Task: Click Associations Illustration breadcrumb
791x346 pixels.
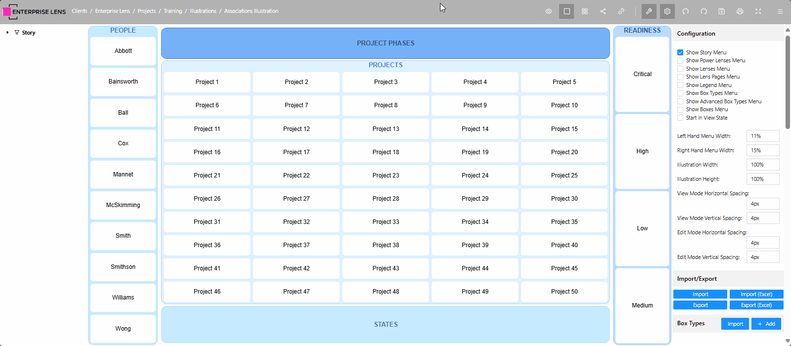Action: (x=251, y=11)
